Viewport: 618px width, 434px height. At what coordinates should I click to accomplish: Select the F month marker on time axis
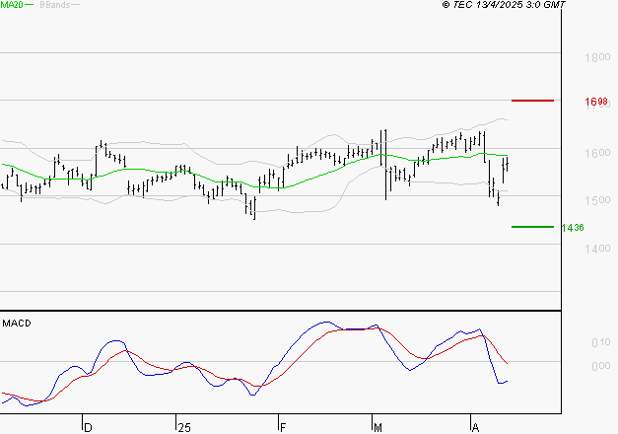point(282,427)
